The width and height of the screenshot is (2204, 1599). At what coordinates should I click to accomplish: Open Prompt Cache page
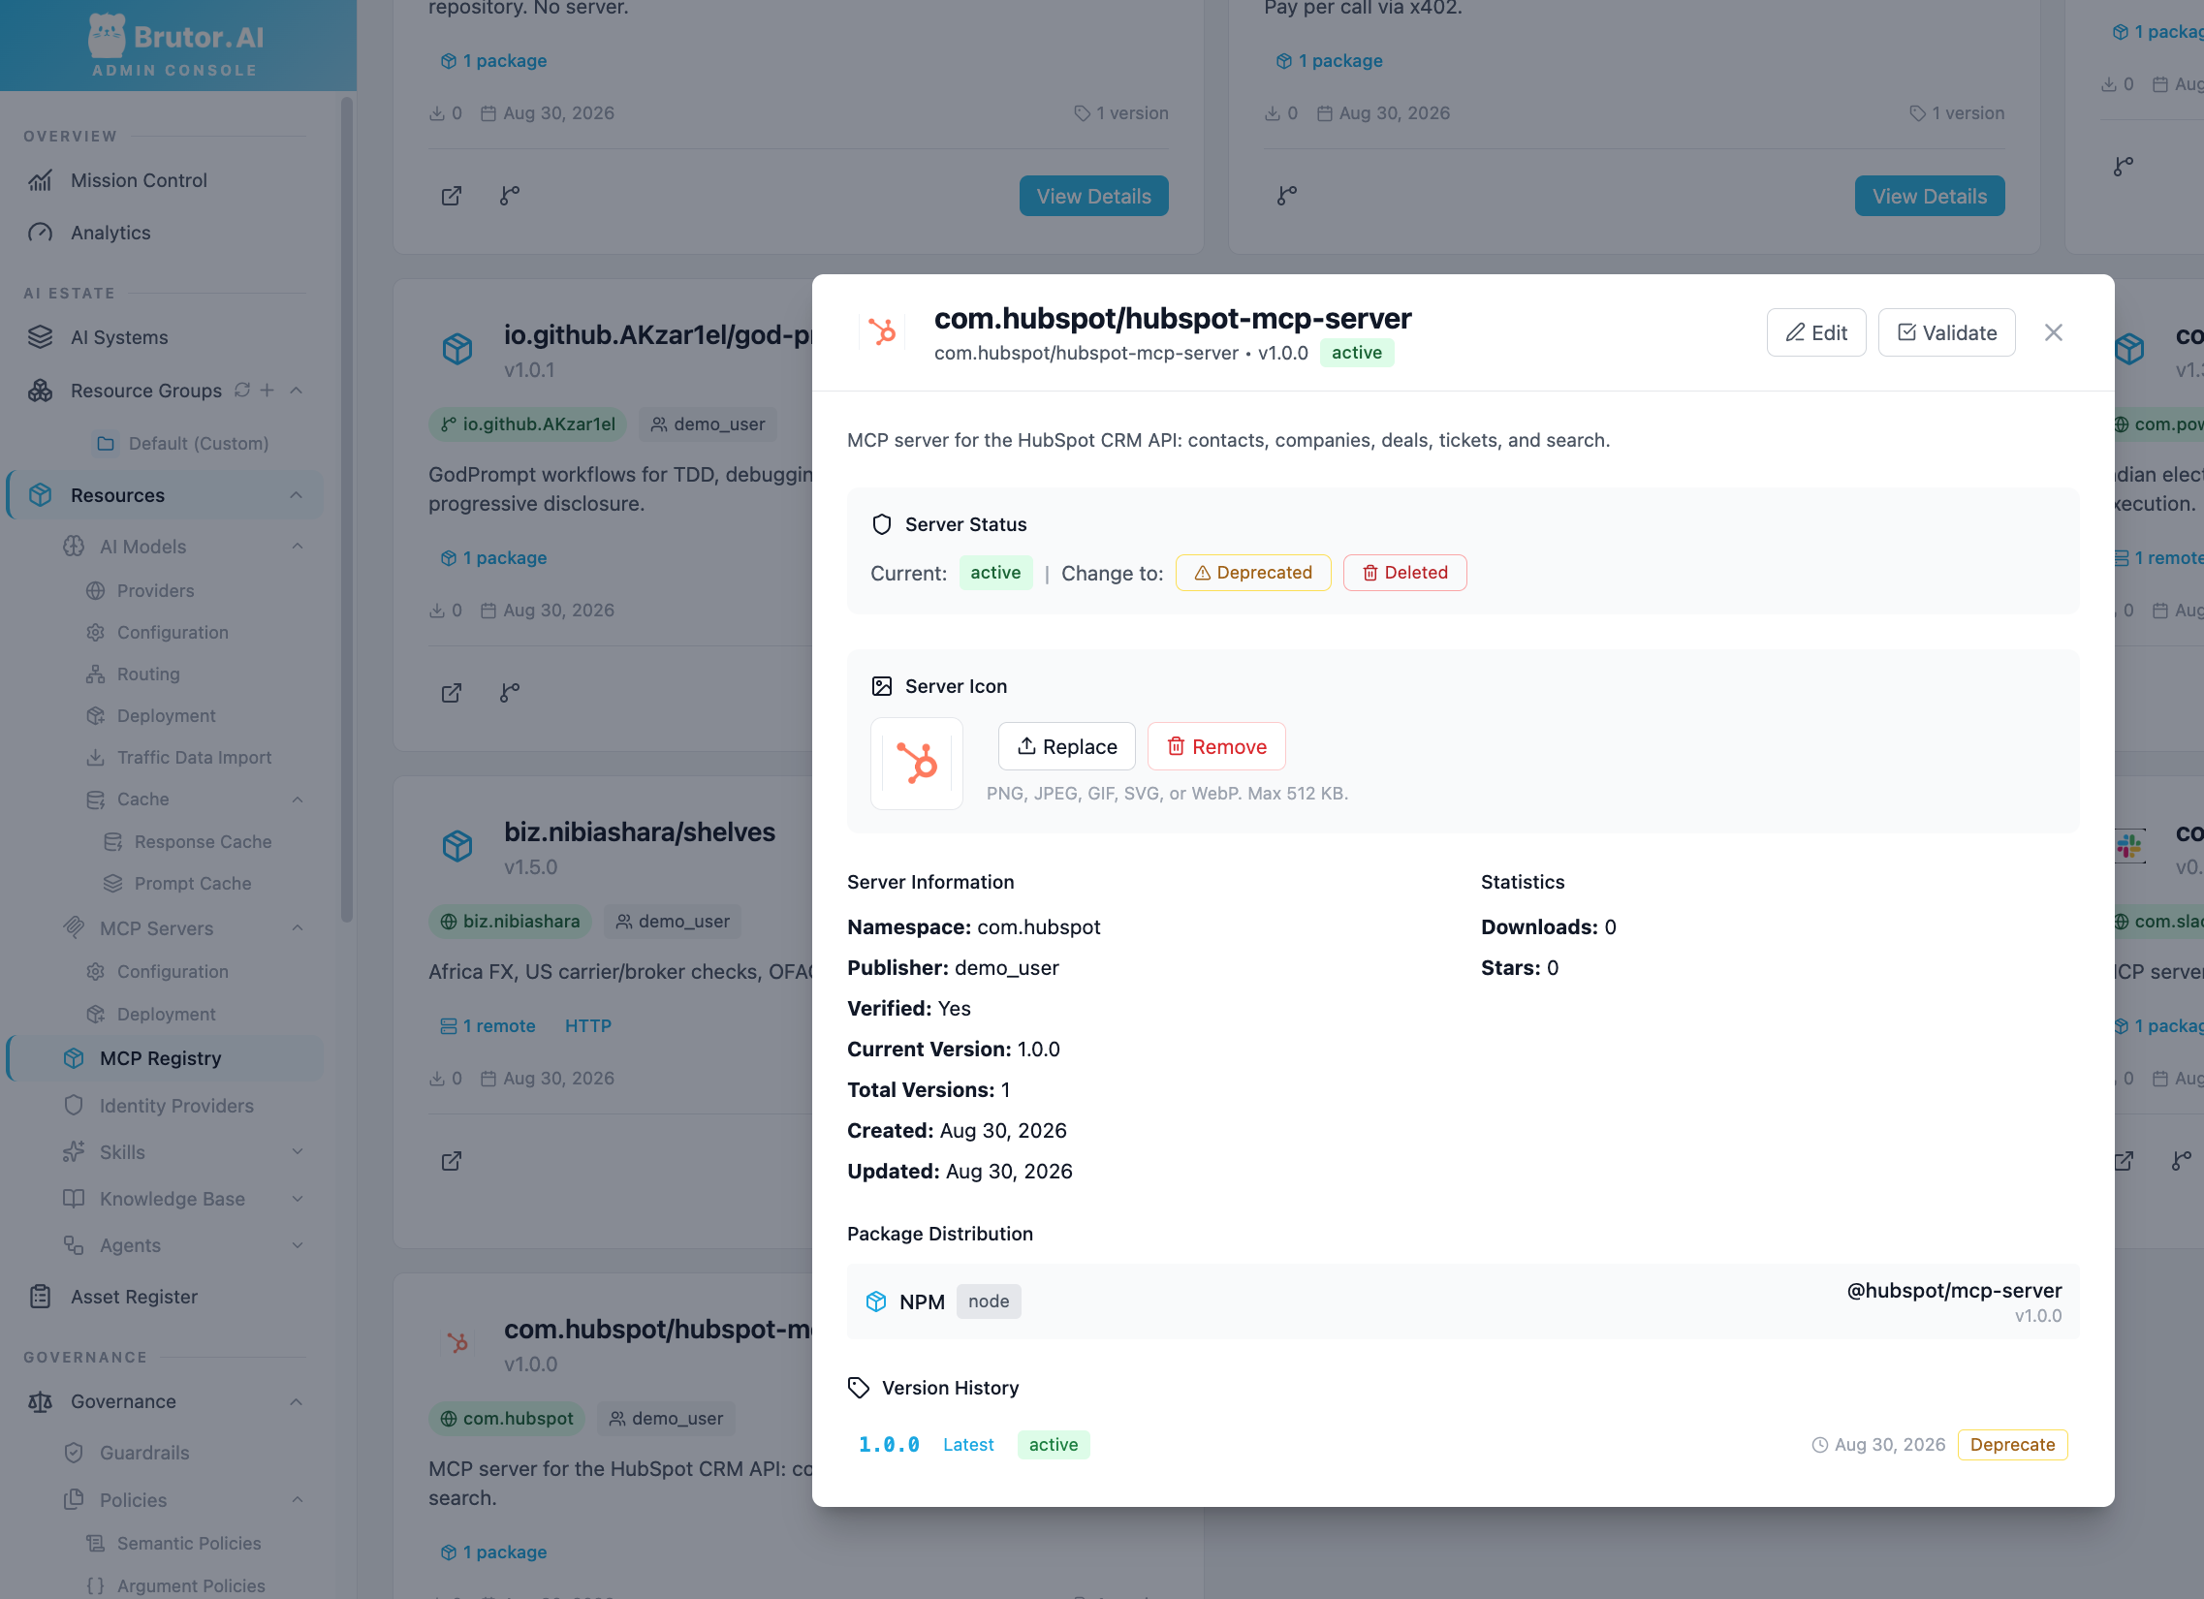pos(193,883)
